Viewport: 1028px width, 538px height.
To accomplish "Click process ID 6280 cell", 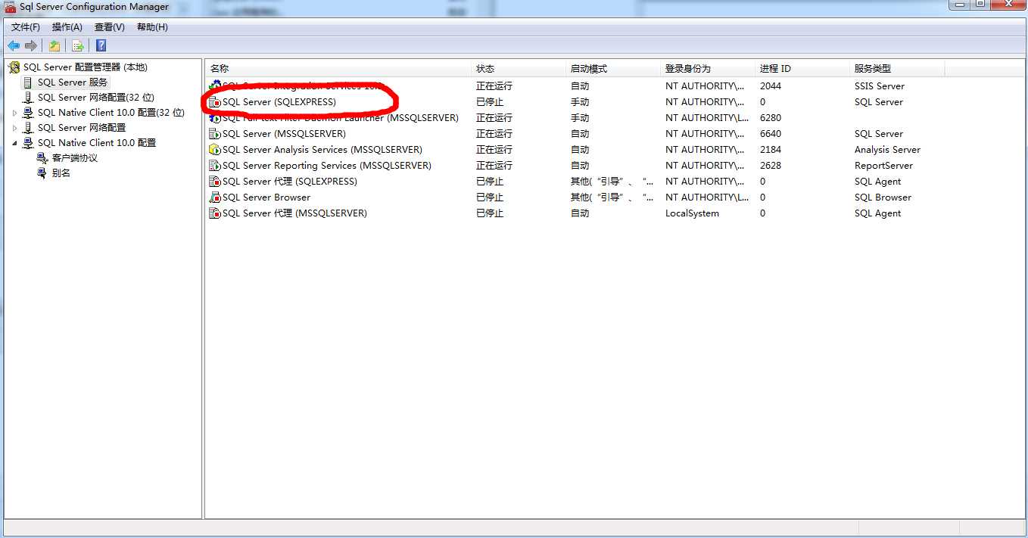I will 771,118.
